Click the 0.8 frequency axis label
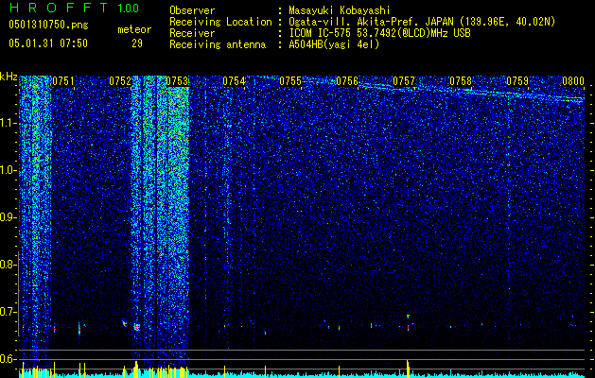The width and height of the screenshot is (595, 378). pyautogui.click(x=9, y=265)
